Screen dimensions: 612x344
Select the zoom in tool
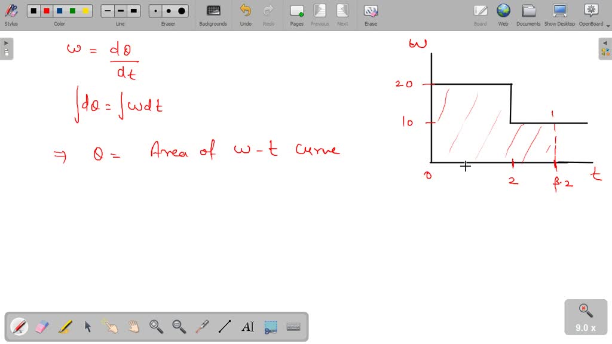(x=156, y=327)
